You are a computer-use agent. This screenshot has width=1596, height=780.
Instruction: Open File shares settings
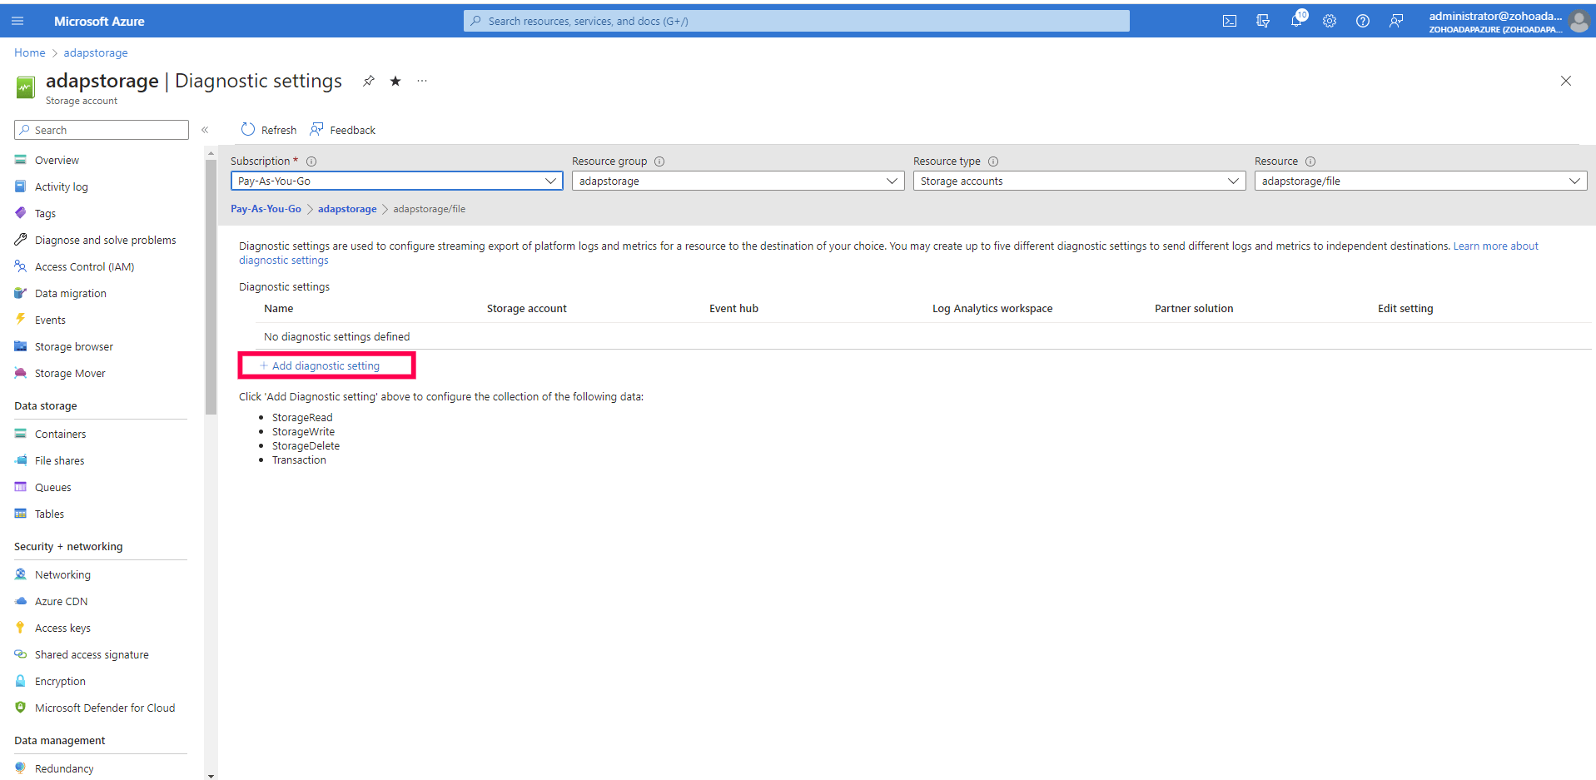(59, 460)
